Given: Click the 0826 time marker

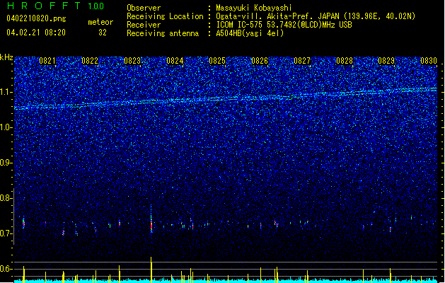Looking at the screenshot, I should [260, 61].
